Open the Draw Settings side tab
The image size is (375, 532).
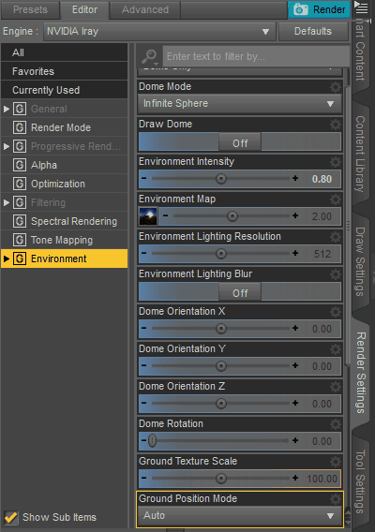(x=360, y=261)
